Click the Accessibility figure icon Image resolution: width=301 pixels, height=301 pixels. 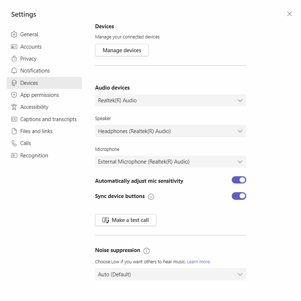tap(14, 107)
